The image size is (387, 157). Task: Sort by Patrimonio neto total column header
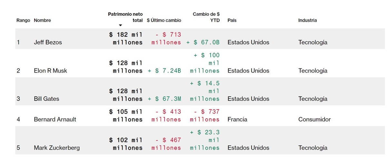pyautogui.click(x=125, y=17)
